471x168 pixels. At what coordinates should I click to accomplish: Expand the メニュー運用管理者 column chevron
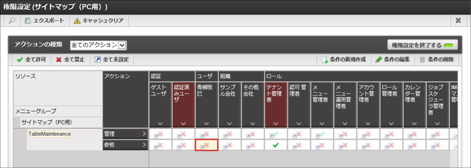[345, 123]
